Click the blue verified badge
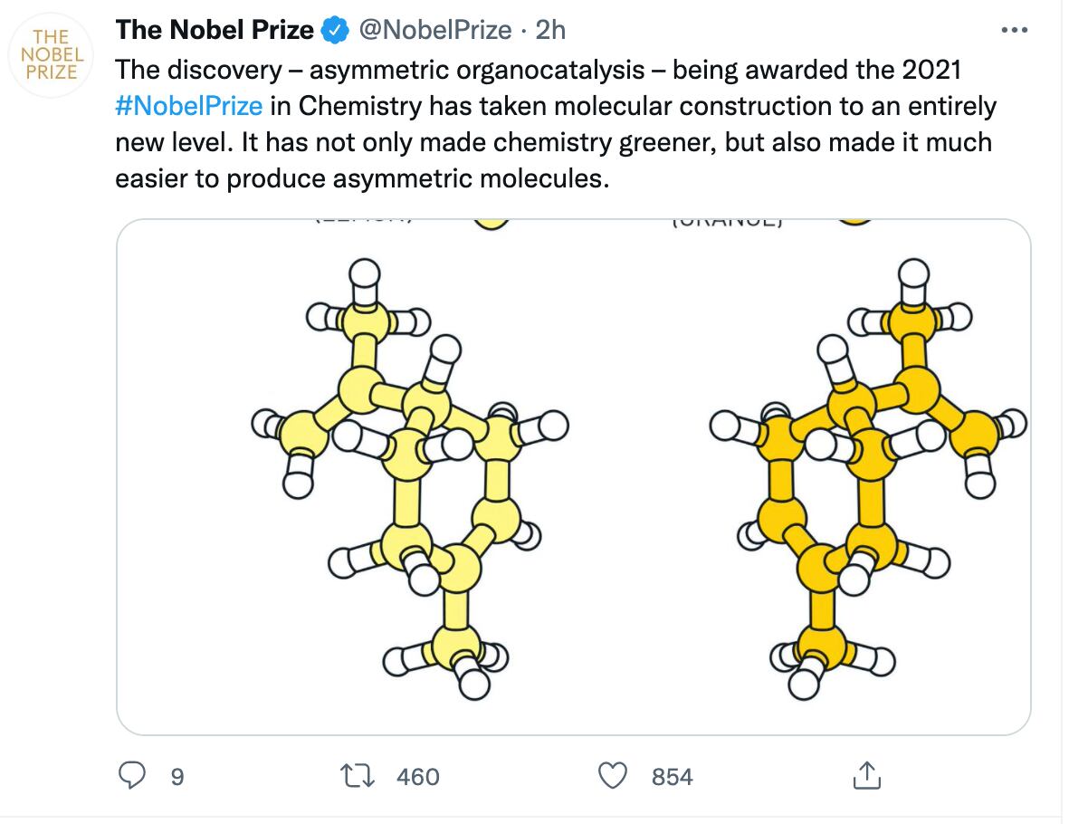 [336, 30]
